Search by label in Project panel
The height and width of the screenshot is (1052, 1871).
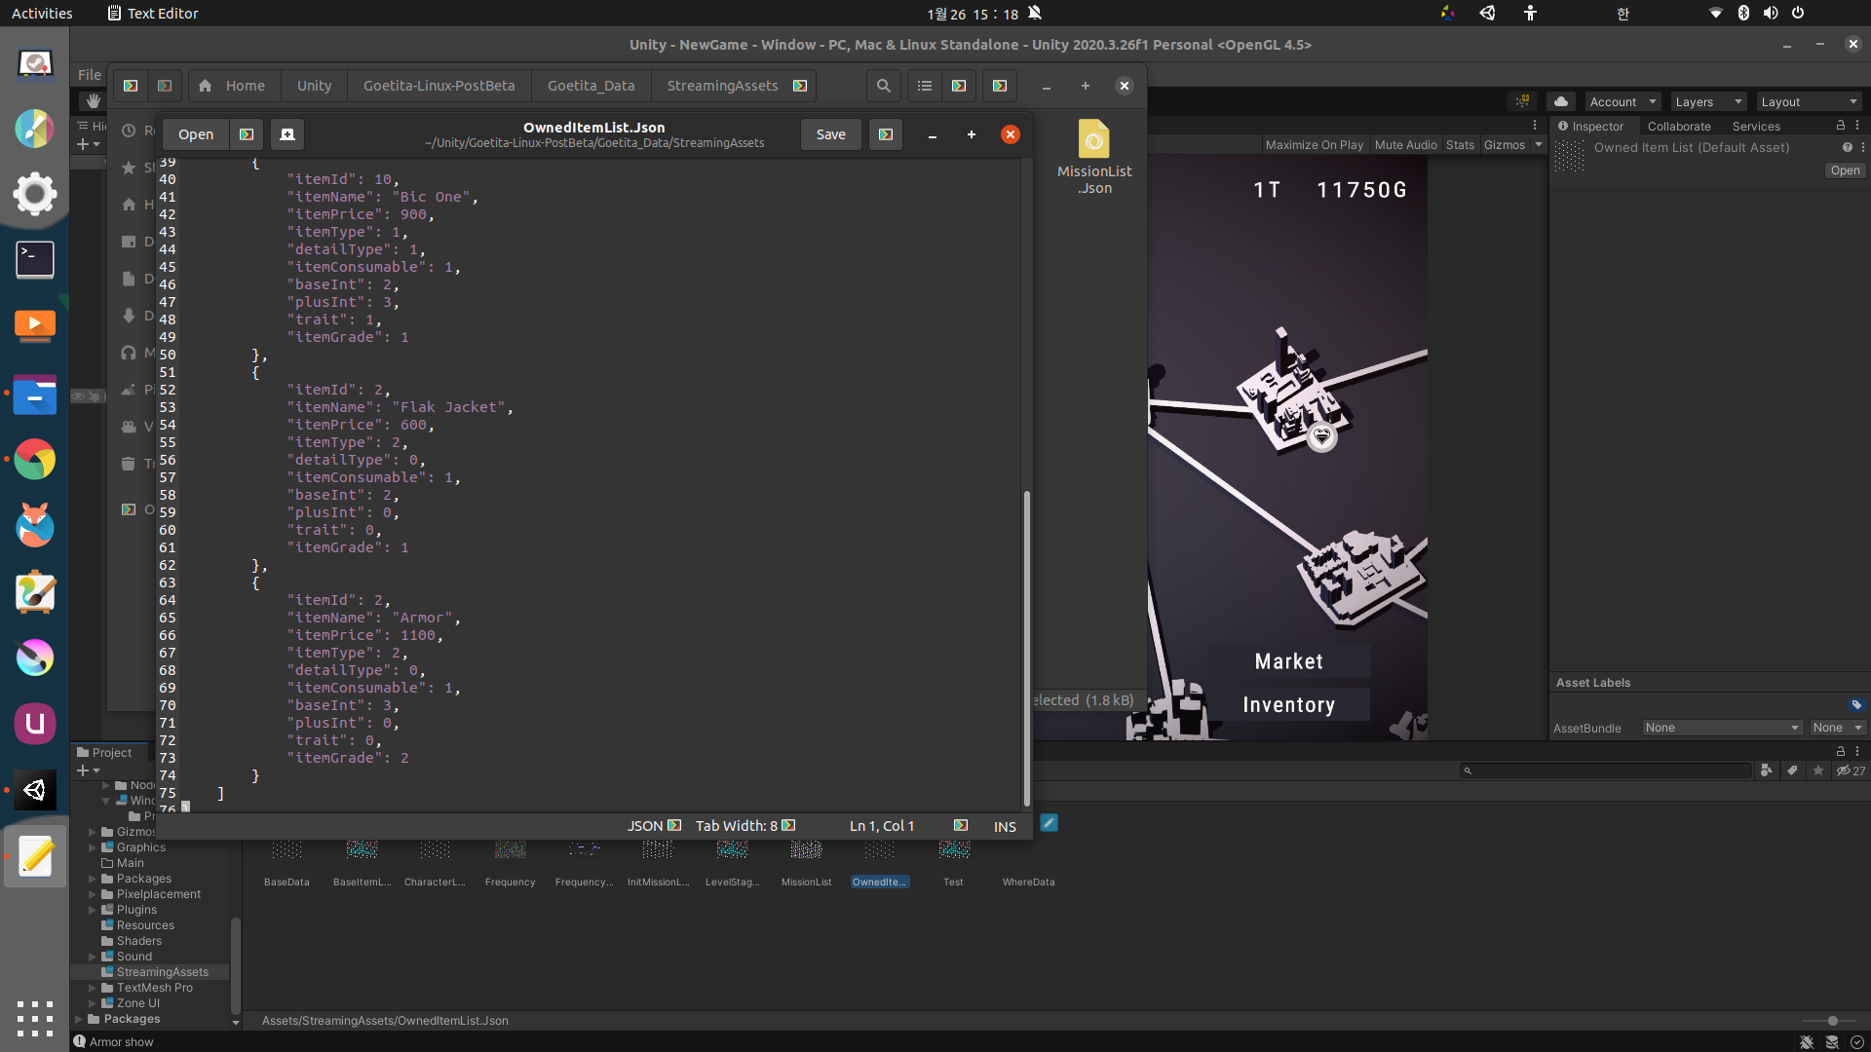[1792, 770]
